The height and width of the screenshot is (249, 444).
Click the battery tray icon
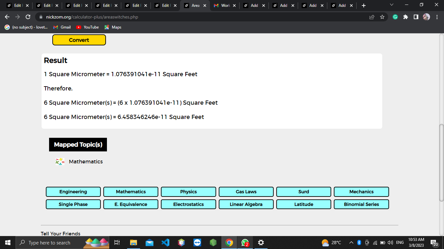[383, 243]
